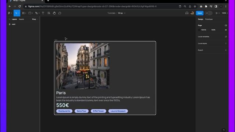235x132 pixels.
Task: Open Figma help question mark button
Action: 224,130
